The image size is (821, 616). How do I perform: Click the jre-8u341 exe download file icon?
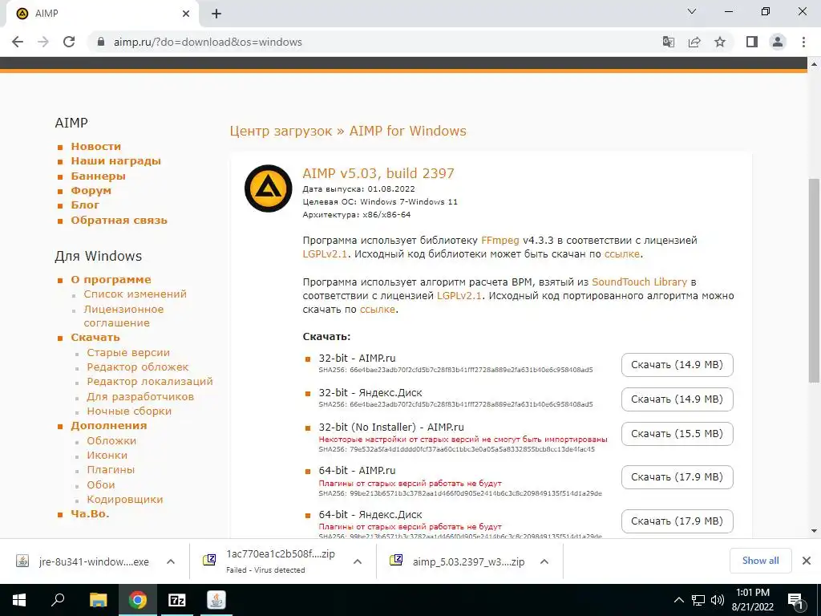click(x=22, y=561)
